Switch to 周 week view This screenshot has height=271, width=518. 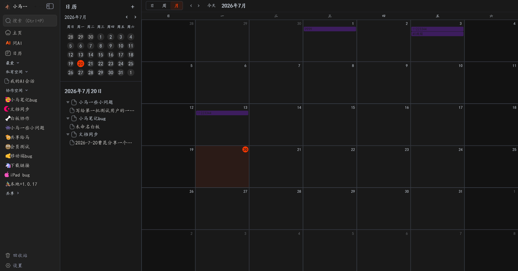(164, 6)
